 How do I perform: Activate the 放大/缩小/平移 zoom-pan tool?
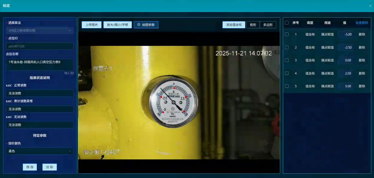click(x=118, y=25)
